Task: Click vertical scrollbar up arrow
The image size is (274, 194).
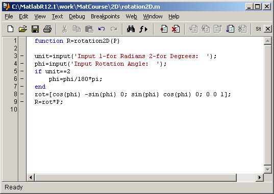Action: 267,41
